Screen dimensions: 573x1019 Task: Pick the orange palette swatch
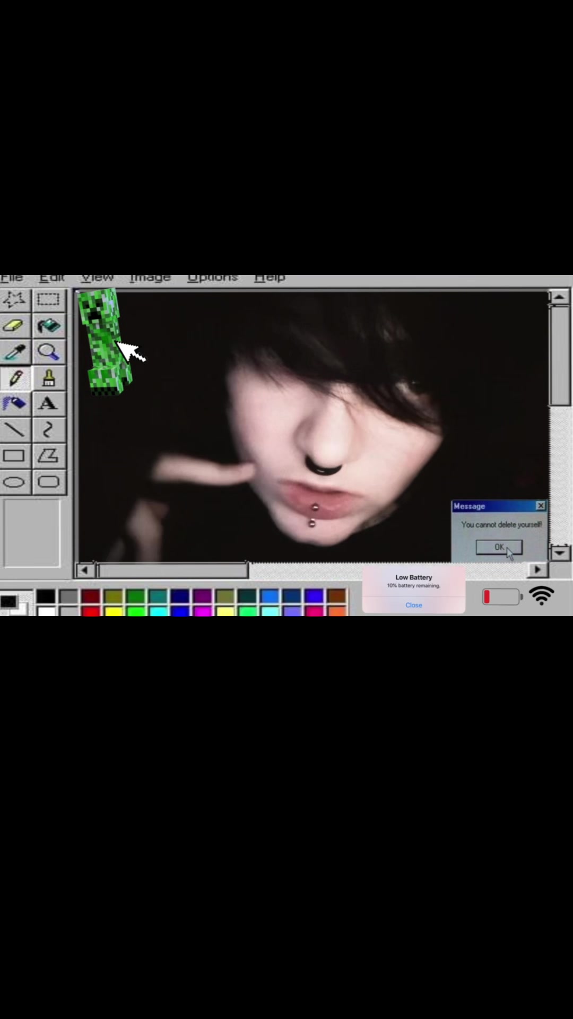pyautogui.click(x=336, y=611)
